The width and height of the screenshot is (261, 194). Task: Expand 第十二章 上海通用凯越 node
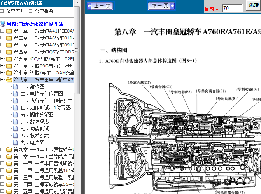coord(2,170)
